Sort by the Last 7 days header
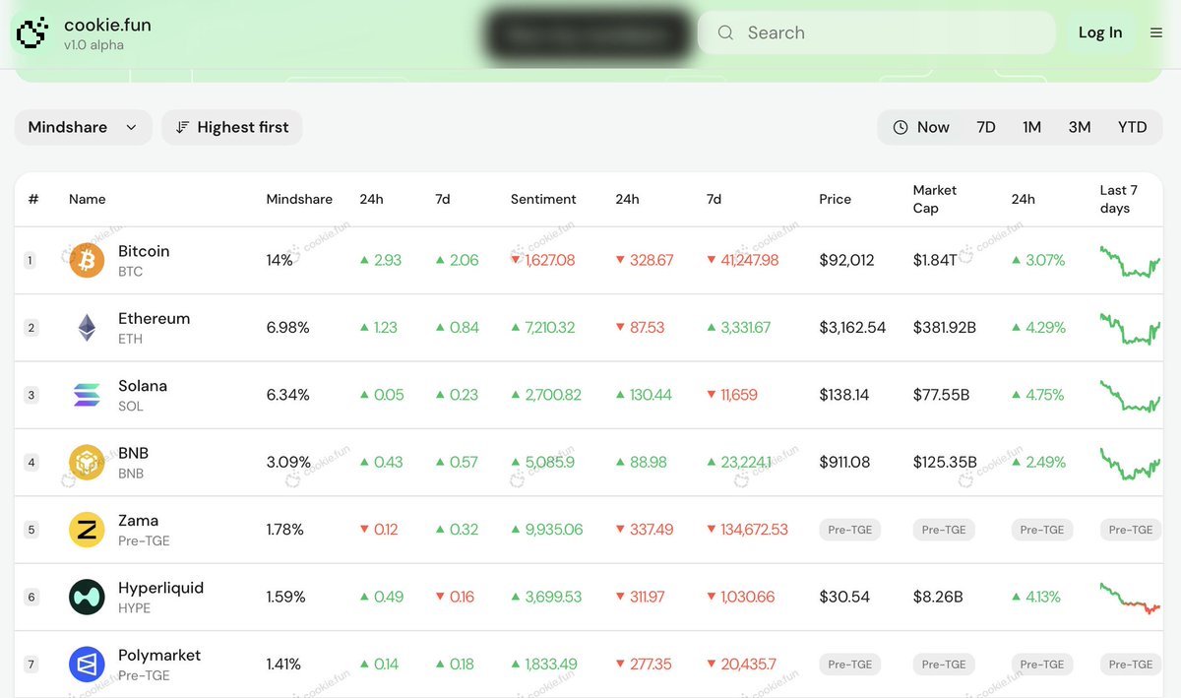Viewport: 1181px width, 698px height. click(1119, 199)
